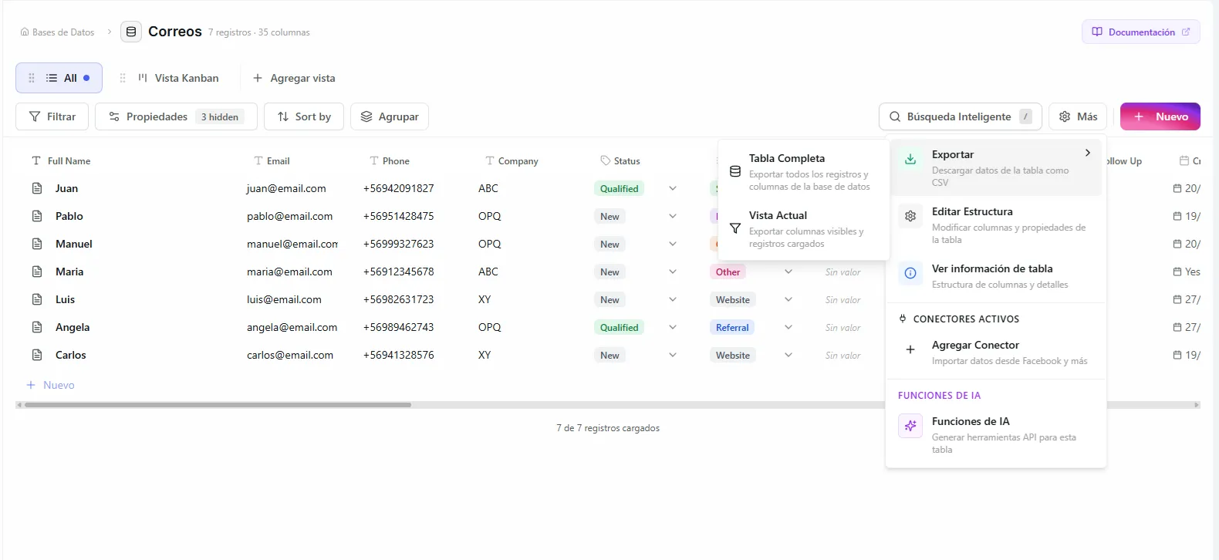Screen dimensions: 1219x560
Task: Click the Company column header
Action: click(x=512, y=160)
